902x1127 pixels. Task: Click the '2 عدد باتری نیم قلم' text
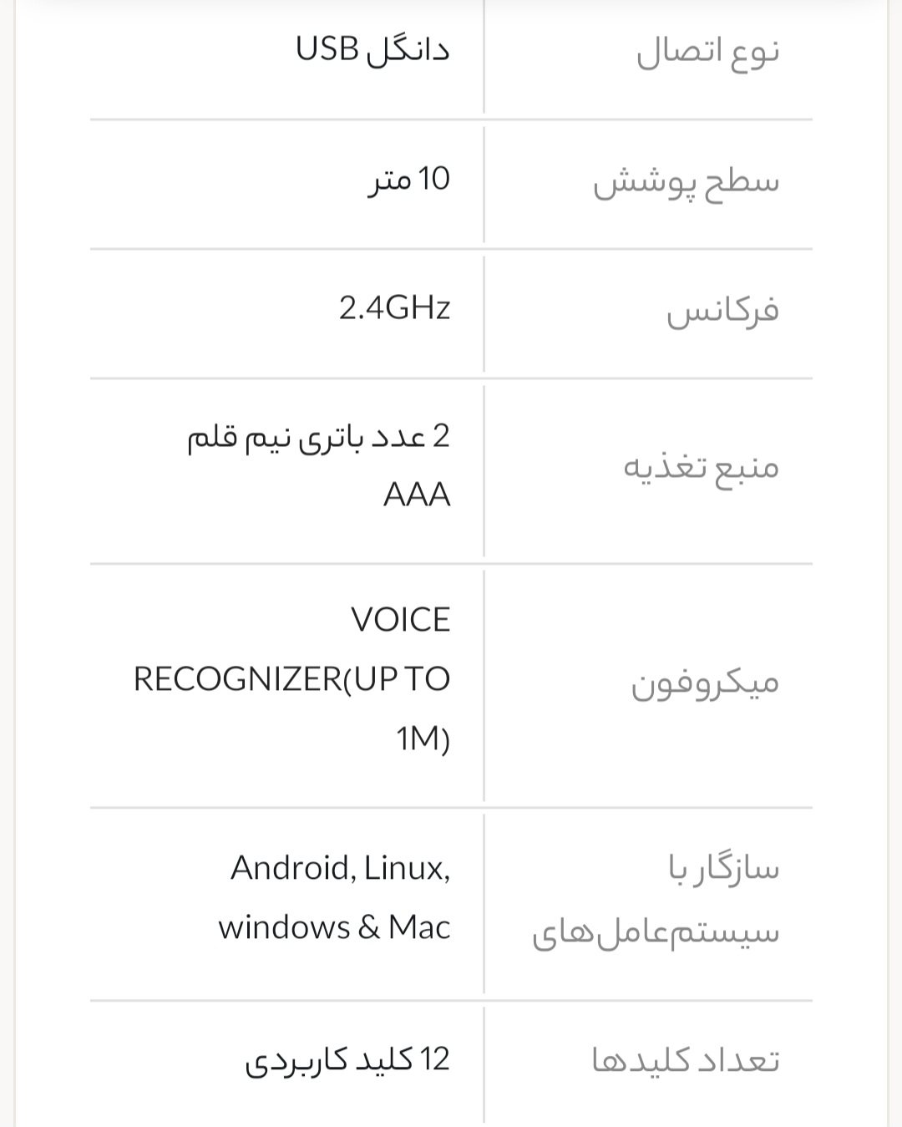(318, 437)
